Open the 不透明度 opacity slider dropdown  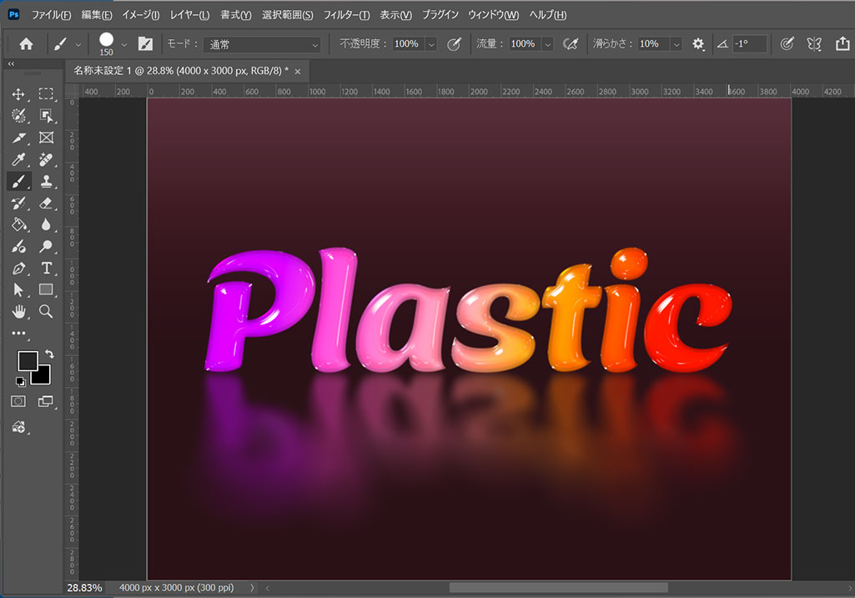tap(431, 44)
